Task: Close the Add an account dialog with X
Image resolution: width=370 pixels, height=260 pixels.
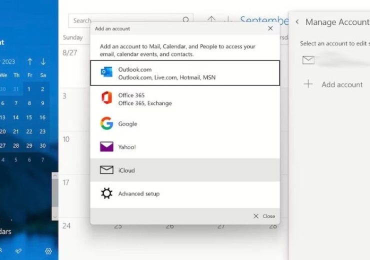Action: tap(270, 28)
